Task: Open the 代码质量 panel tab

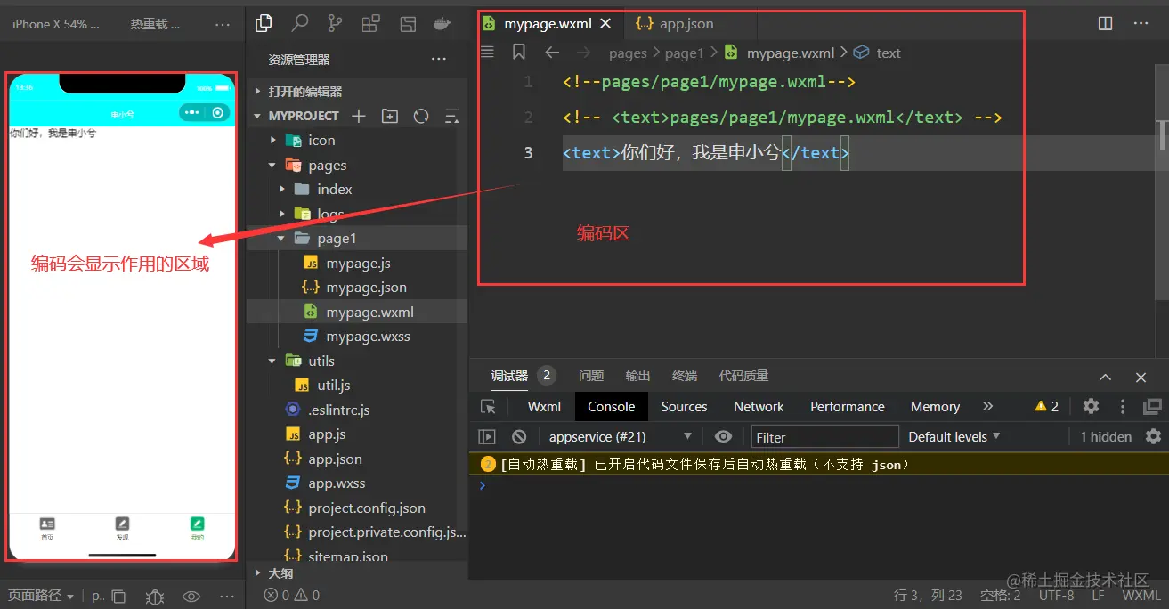Action: click(743, 377)
